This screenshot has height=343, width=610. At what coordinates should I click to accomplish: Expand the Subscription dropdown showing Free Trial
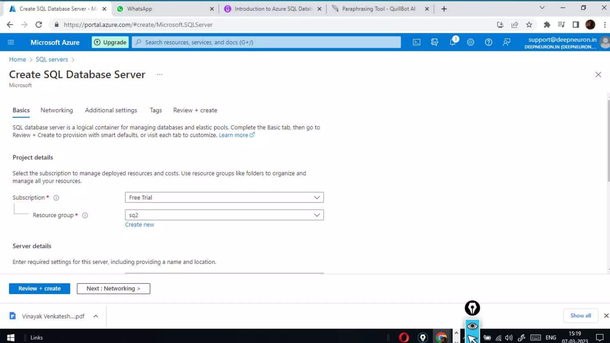224,197
